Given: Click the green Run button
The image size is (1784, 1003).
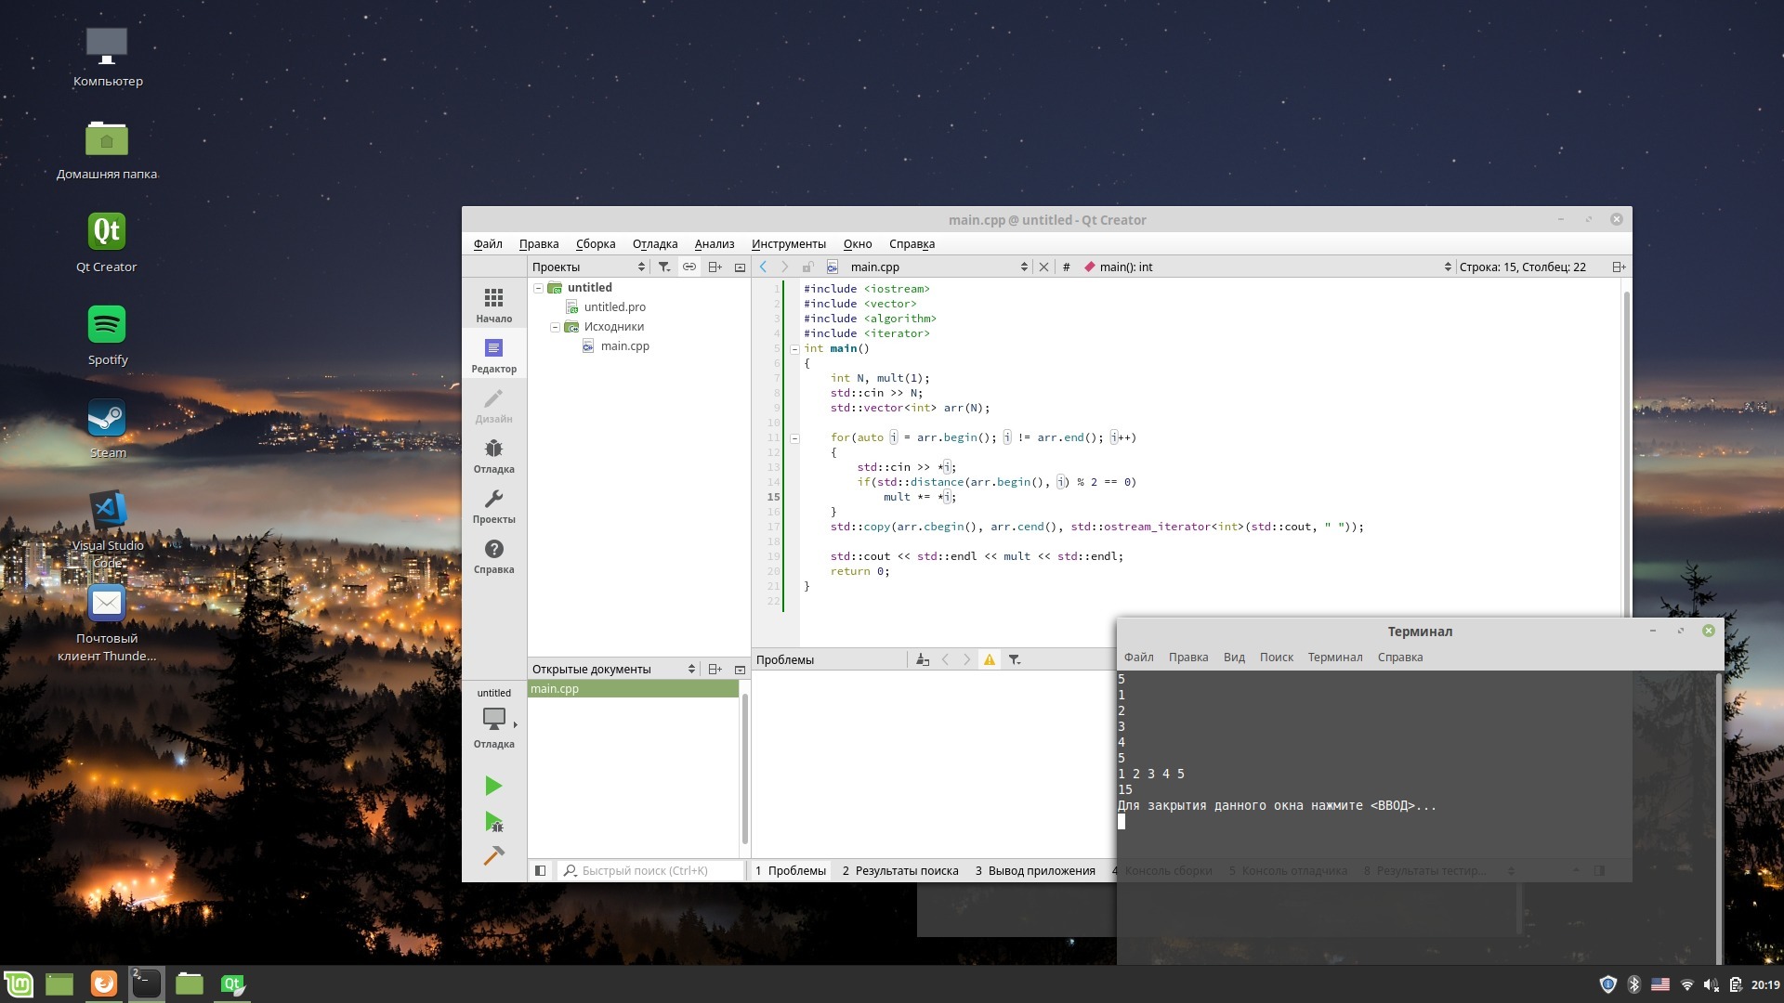Looking at the screenshot, I should tap(493, 786).
